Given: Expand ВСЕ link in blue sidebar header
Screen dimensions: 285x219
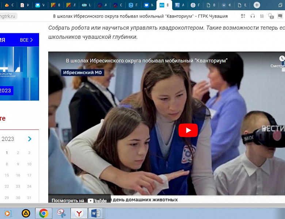Looking at the screenshot, I should [26, 40].
